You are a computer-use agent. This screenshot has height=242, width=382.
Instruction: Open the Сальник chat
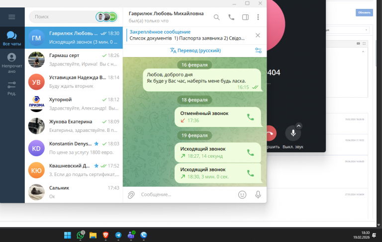(74, 192)
